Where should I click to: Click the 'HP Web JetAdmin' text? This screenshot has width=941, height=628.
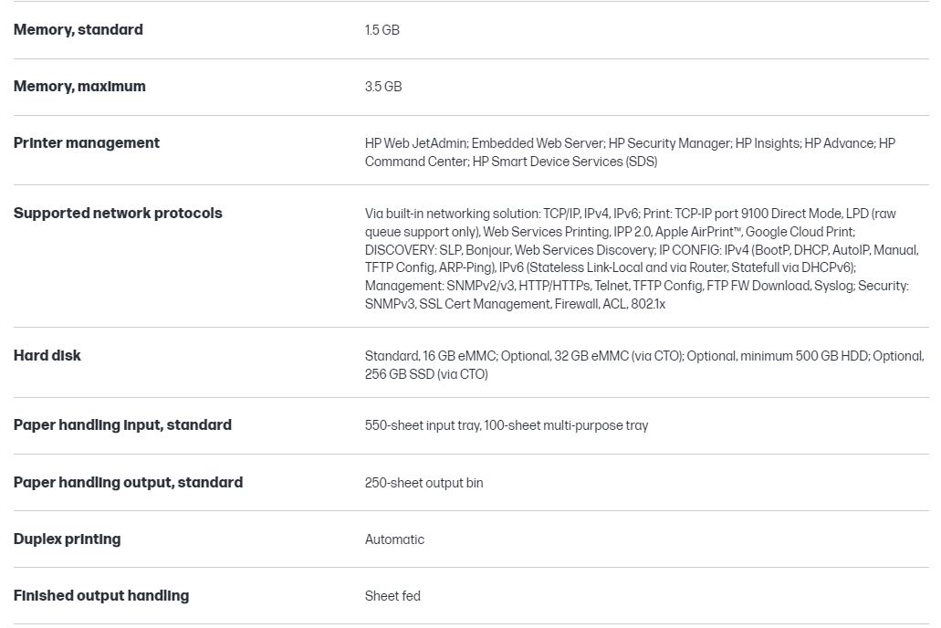416,143
